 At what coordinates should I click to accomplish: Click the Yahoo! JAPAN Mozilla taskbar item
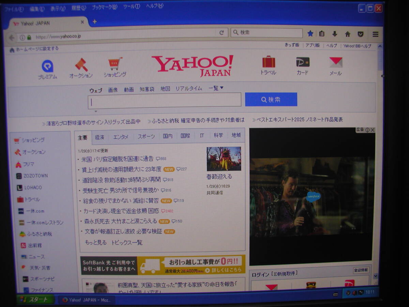click(x=87, y=300)
